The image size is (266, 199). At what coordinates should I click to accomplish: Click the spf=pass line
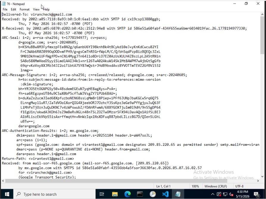[x=138, y=145]
